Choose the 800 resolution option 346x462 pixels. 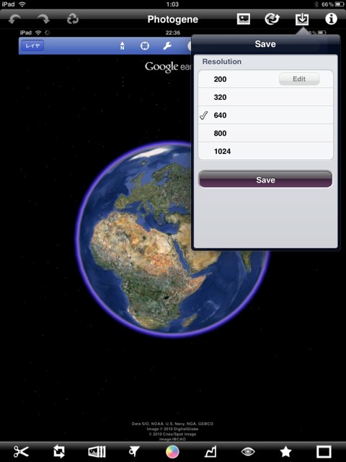point(265,133)
